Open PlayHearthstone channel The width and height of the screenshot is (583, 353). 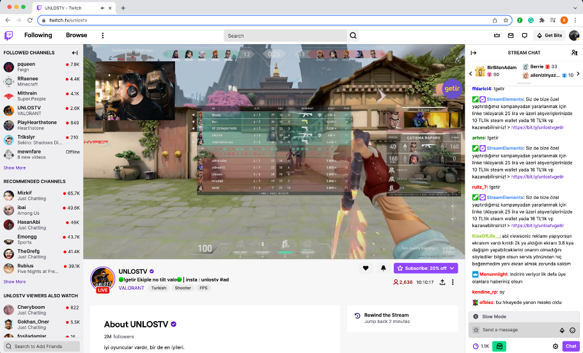tap(42, 125)
